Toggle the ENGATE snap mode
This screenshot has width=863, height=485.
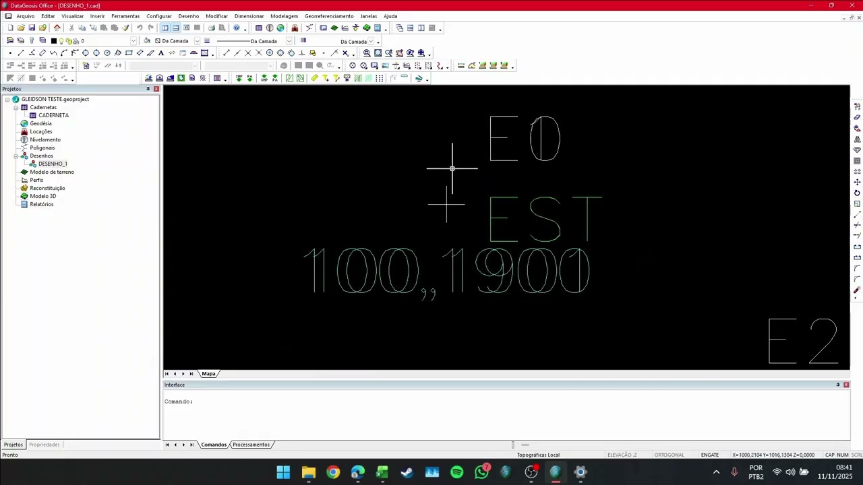click(709, 455)
